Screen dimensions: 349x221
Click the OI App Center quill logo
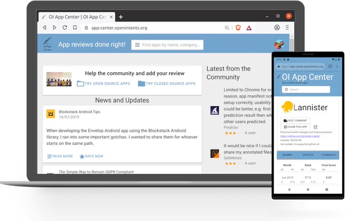47,44
